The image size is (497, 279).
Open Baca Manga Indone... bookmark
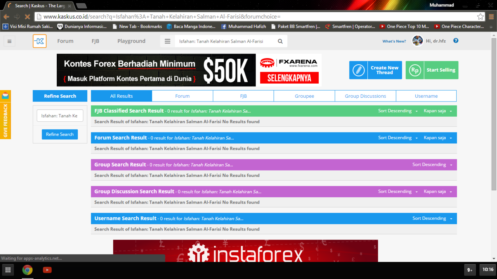click(x=191, y=26)
